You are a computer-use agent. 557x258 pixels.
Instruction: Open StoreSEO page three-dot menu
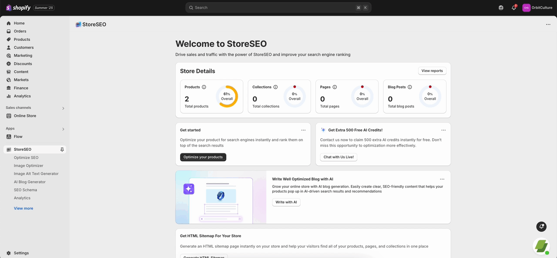coord(548,25)
